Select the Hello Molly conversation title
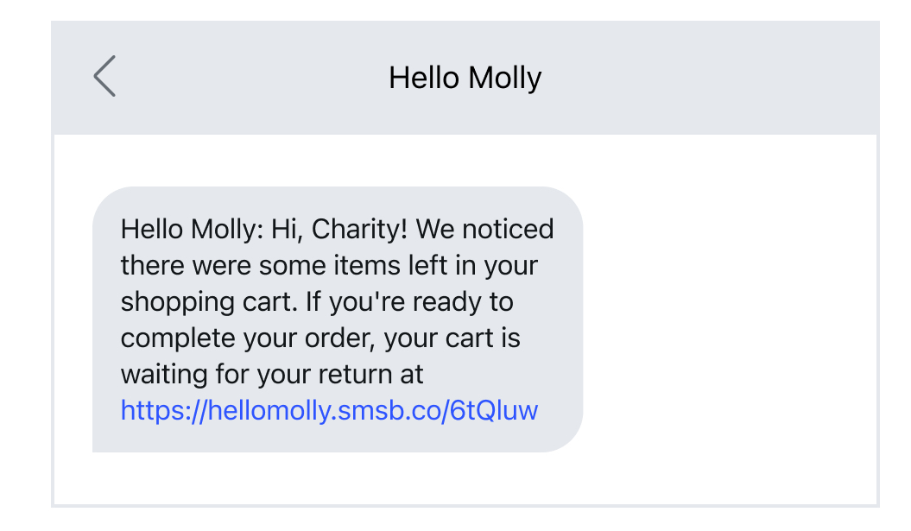The image size is (911, 531). tap(466, 78)
